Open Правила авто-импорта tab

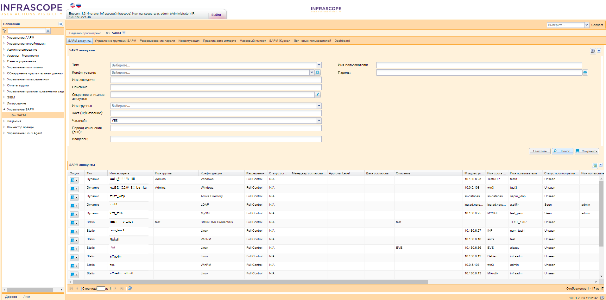point(219,41)
